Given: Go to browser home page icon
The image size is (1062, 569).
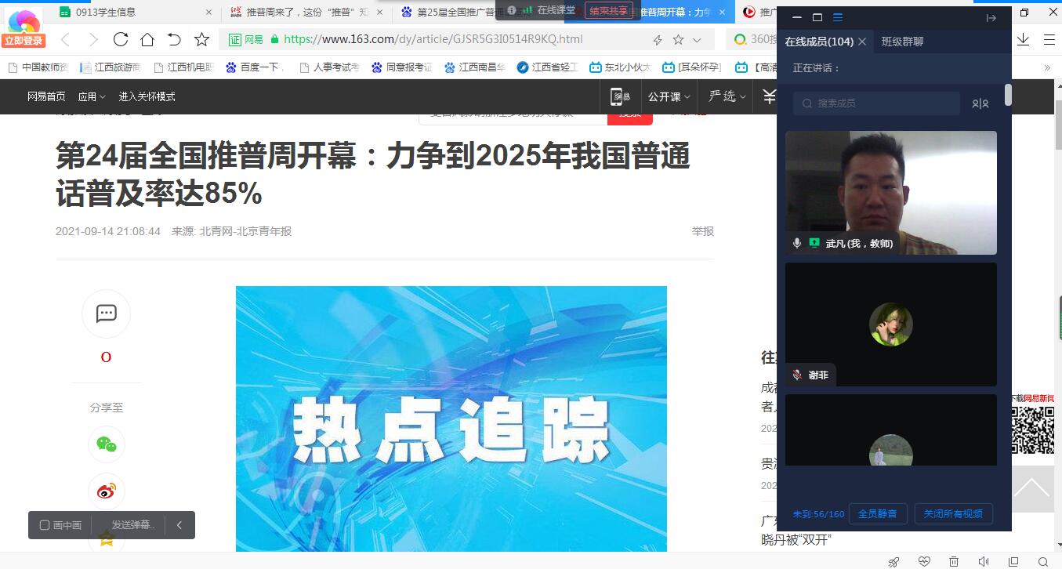Looking at the screenshot, I should pos(147,40).
